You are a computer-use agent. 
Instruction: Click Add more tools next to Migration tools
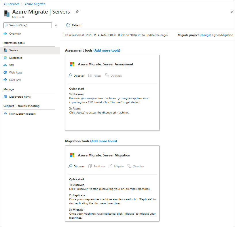[104, 141]
